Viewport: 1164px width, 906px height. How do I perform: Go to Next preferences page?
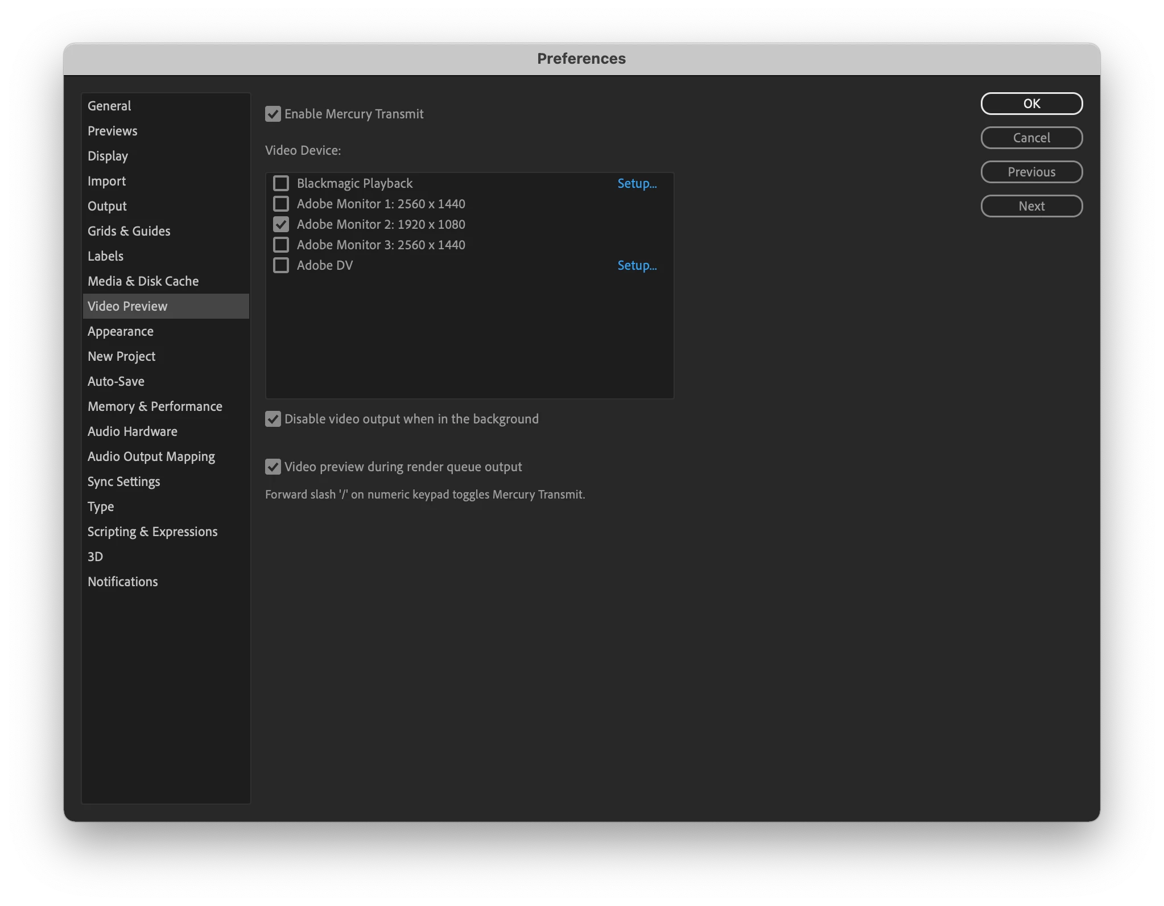click(1031, 206)
